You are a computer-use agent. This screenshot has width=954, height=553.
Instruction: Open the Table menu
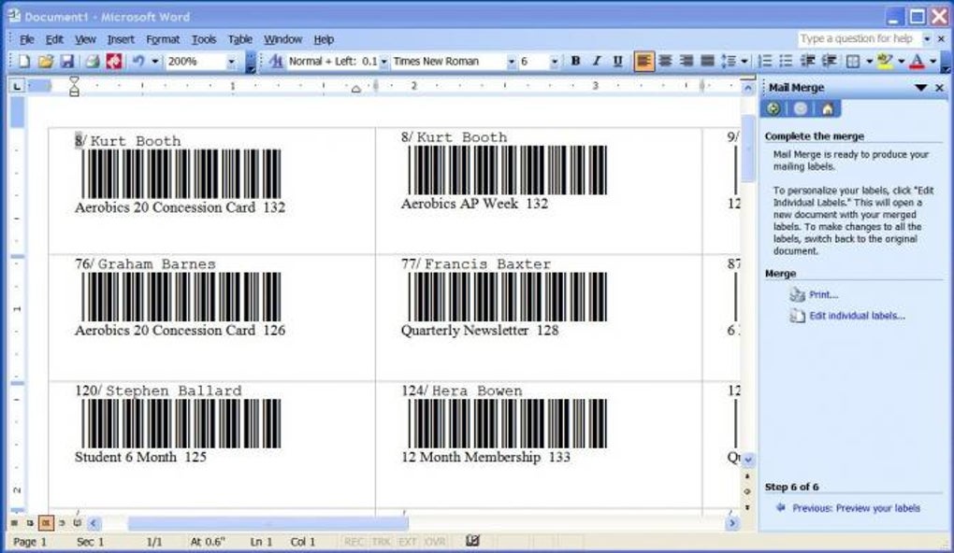(239, 39)
